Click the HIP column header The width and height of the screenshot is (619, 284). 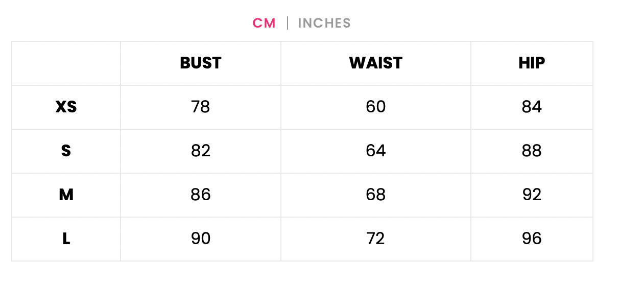point(532,63)
